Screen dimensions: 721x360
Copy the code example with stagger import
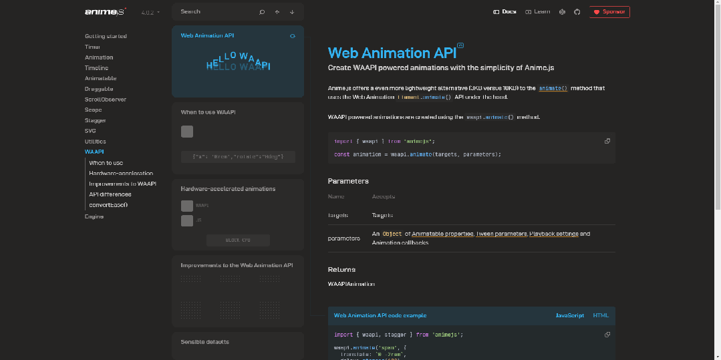(x=607, y=335)
